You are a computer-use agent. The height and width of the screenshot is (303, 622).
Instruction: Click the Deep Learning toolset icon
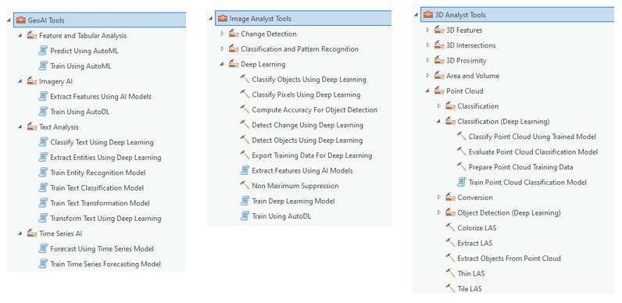pyautogui.click(x=234, y=64)
